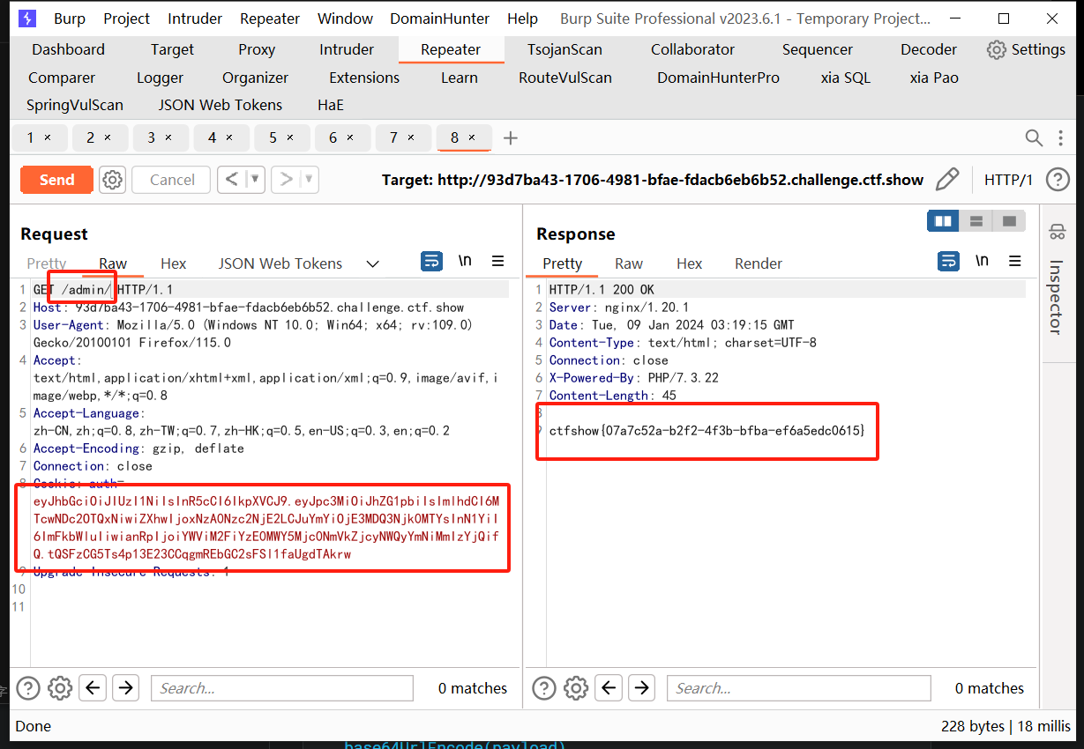Open the Burp menu

pos(70,19)
